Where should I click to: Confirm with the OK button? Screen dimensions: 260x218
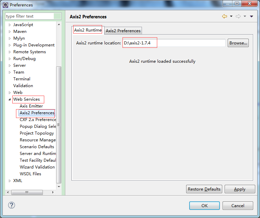pyautogui.click(x=205, y=205)
